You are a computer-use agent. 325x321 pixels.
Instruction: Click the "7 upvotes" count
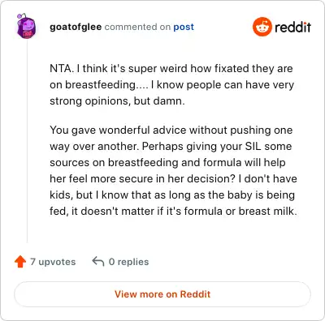(53, 262)
